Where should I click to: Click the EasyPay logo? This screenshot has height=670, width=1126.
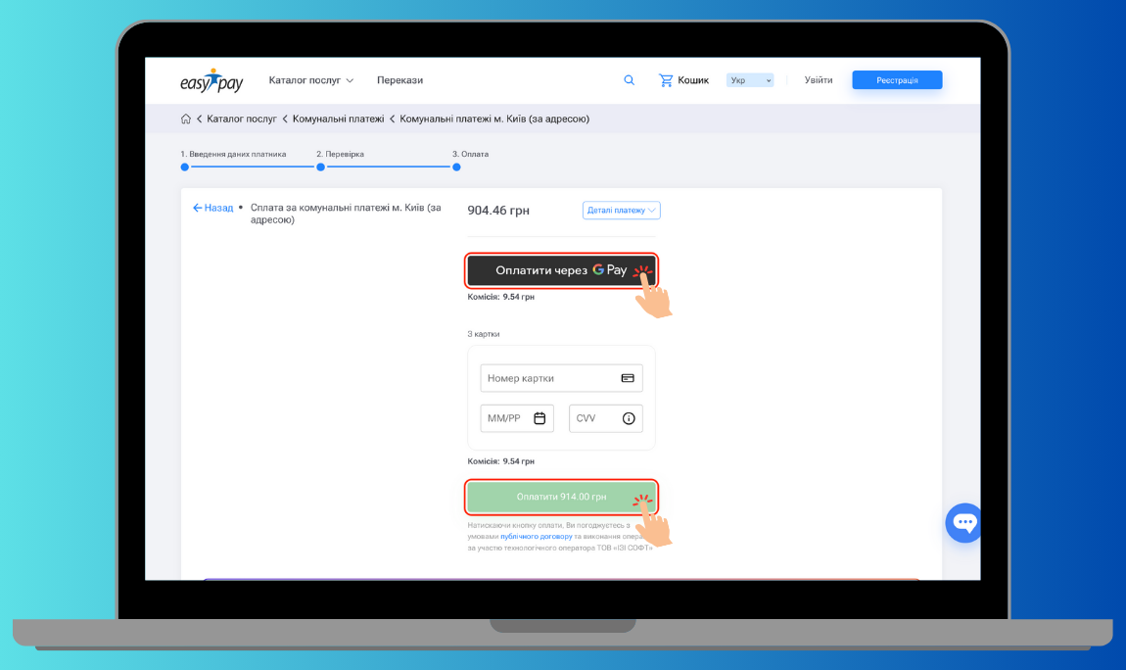(211, 80)
